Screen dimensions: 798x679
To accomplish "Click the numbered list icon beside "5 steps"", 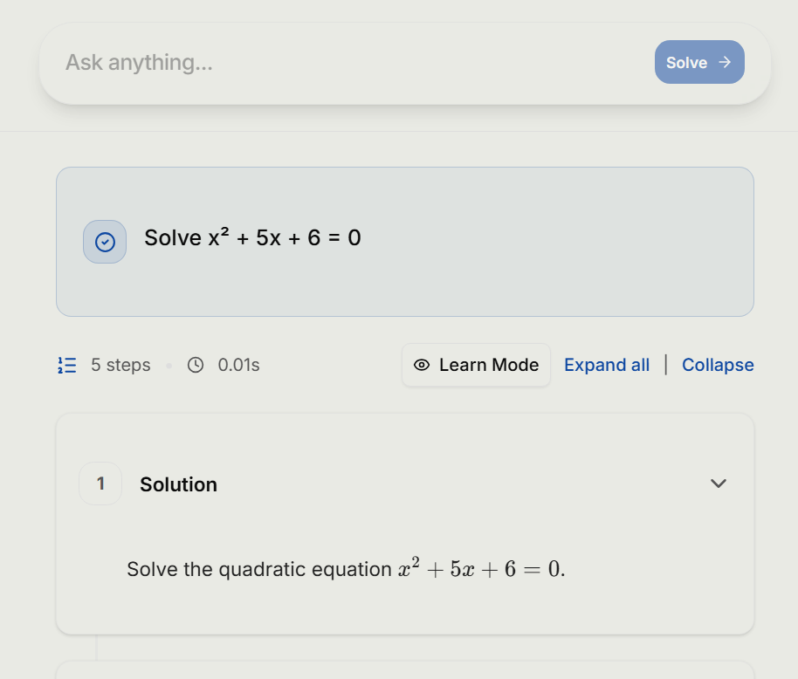I will pyautogui.click(x=66, y=365).
